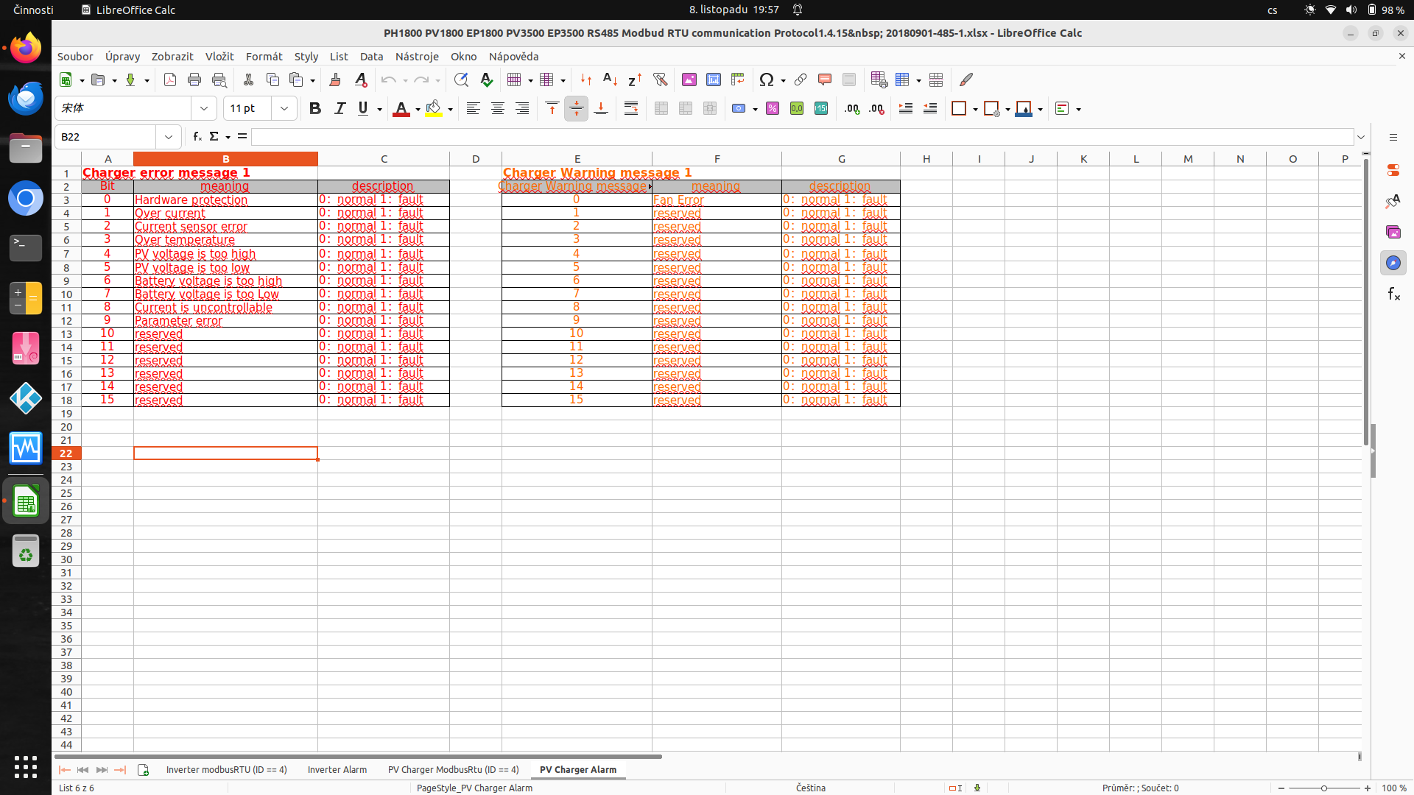Open the AutoFilter tool
The height and width of the screenshot is (795, 1414).
click(660, 79)
